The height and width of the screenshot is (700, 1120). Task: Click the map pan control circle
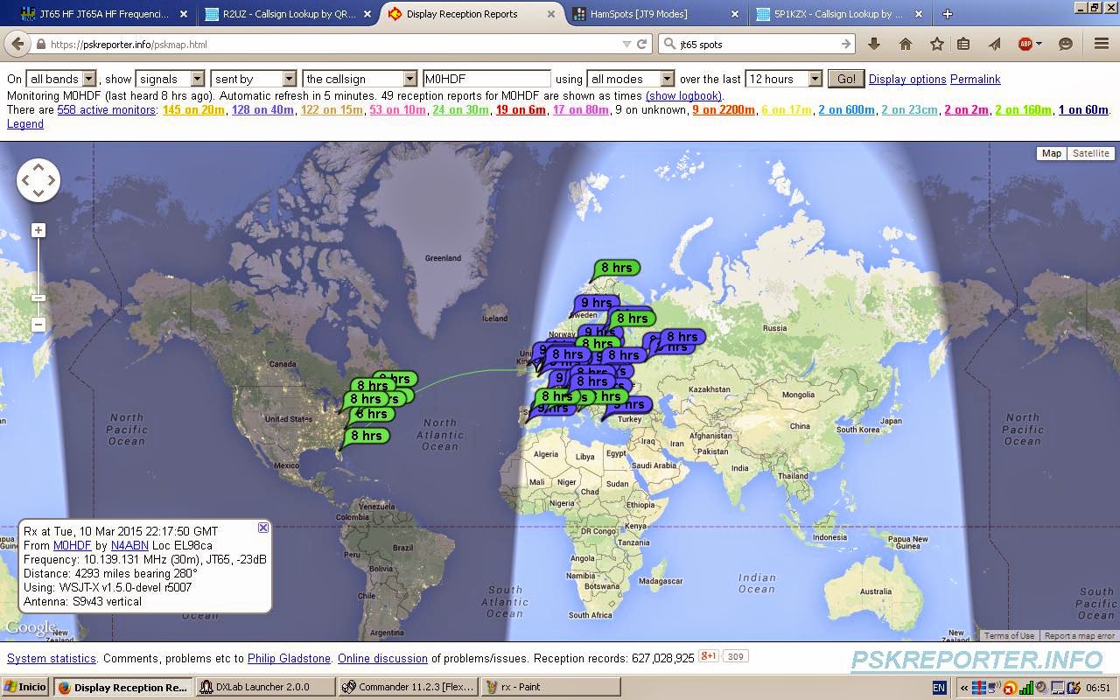38,180
